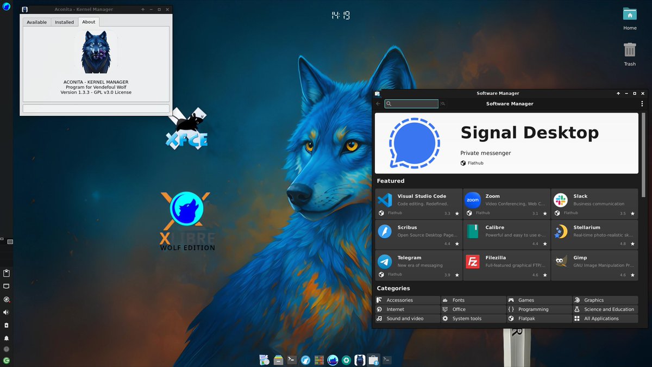Open the volume control in left panel
The width and height of the screenshot is (652, 367).
[x=7, y=312]
